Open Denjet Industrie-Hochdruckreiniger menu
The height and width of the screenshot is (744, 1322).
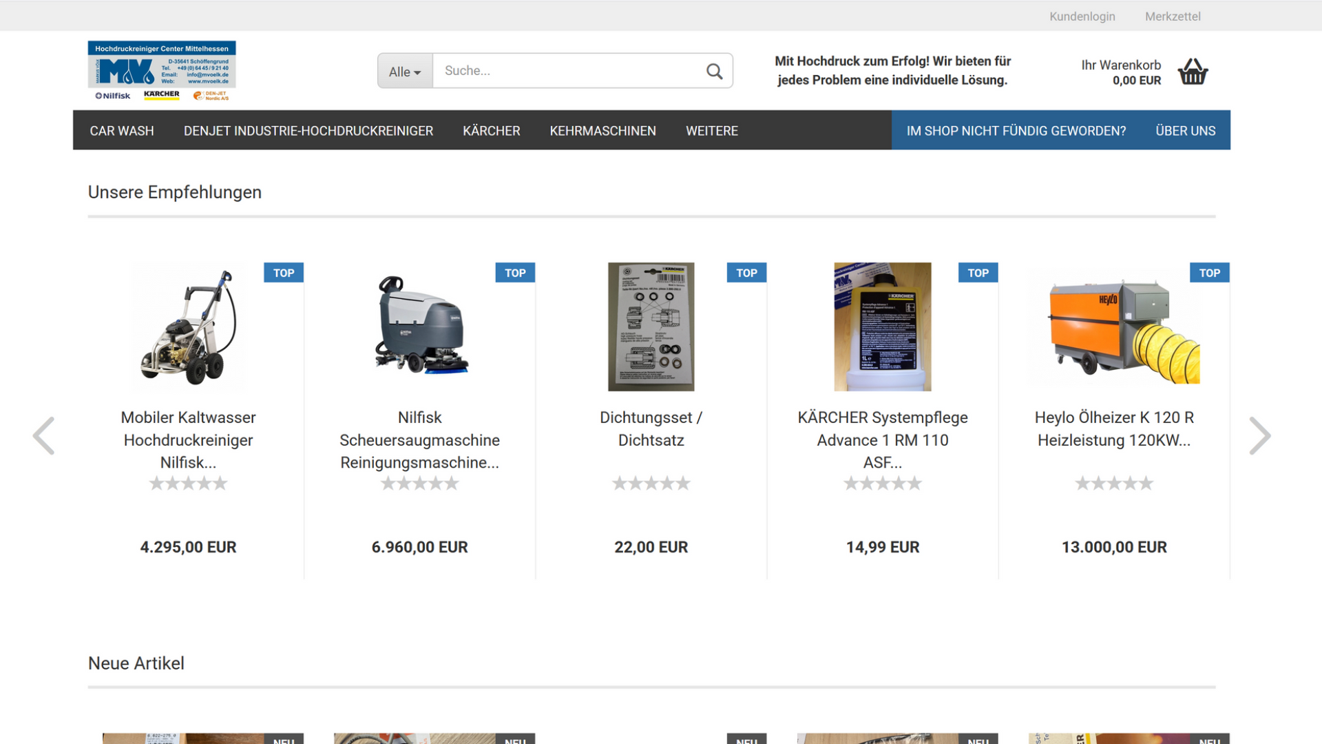click(x=308, y=131)
